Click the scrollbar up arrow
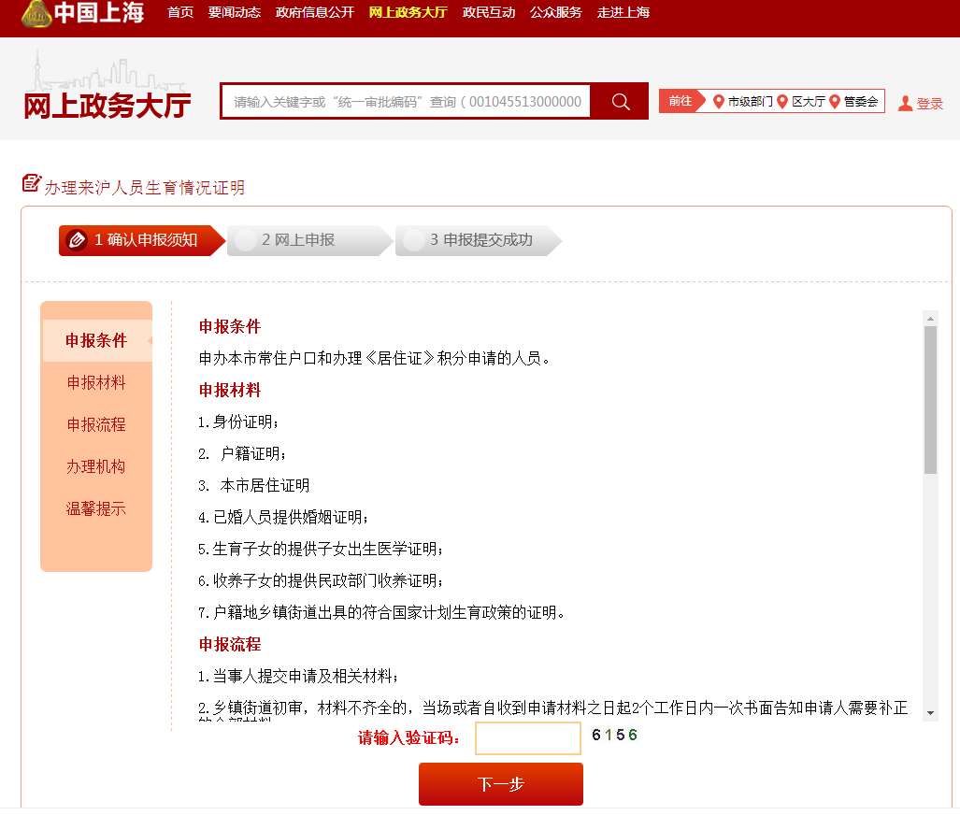Screen dimensions: 960x815 coord(931,319)
